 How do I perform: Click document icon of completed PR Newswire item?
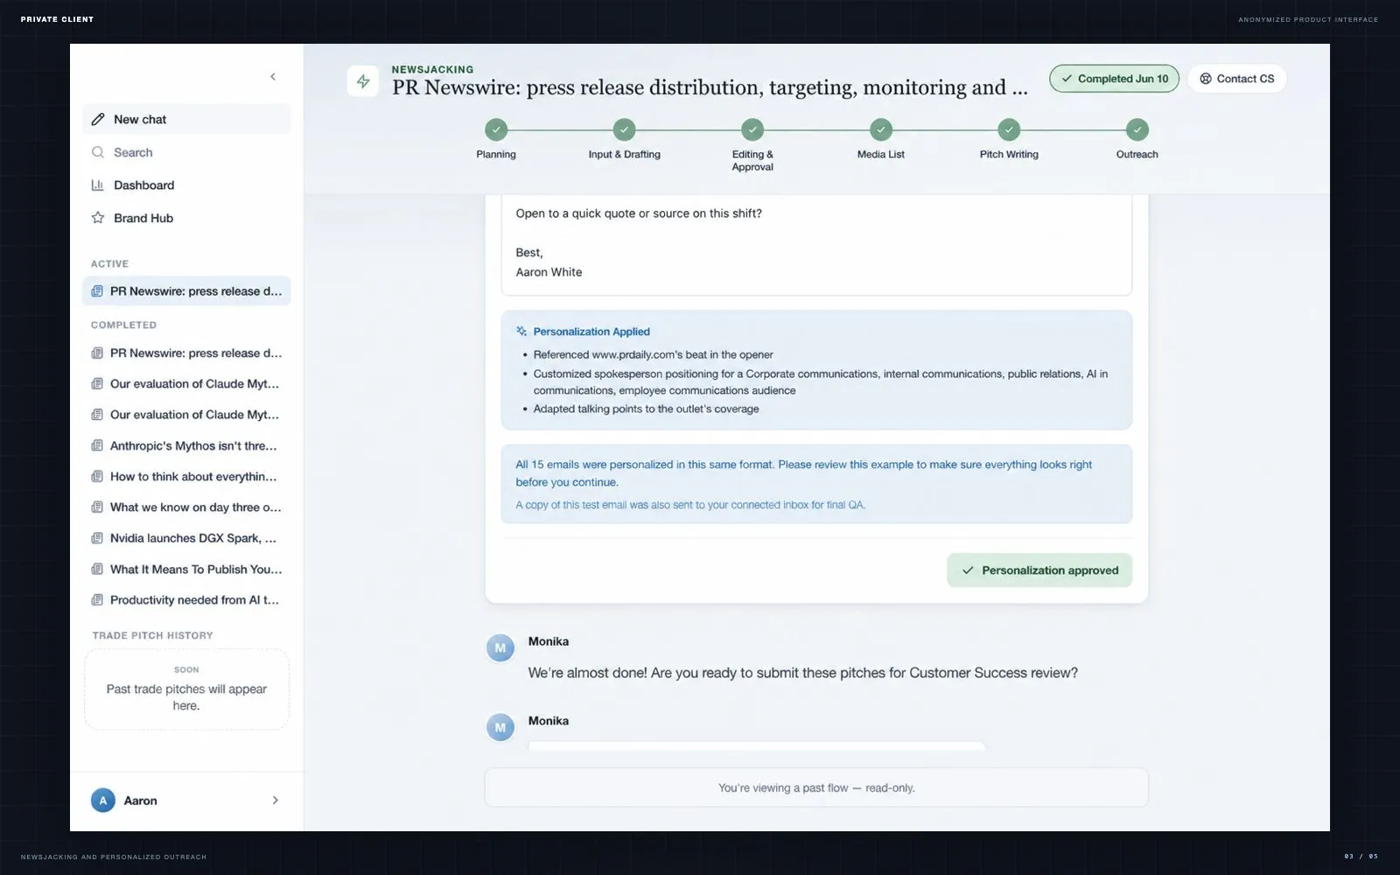[x=97, y=353]
